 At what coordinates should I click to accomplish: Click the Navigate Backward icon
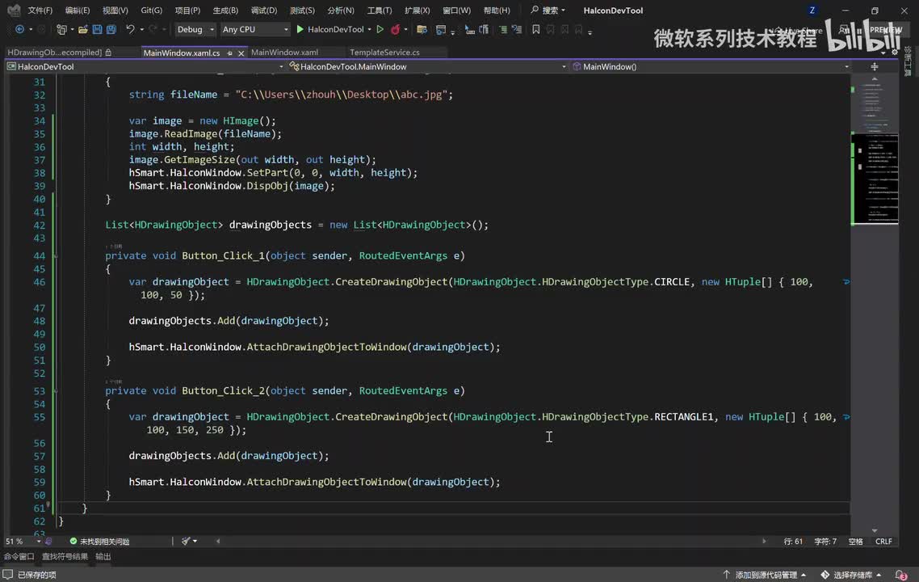19,29
